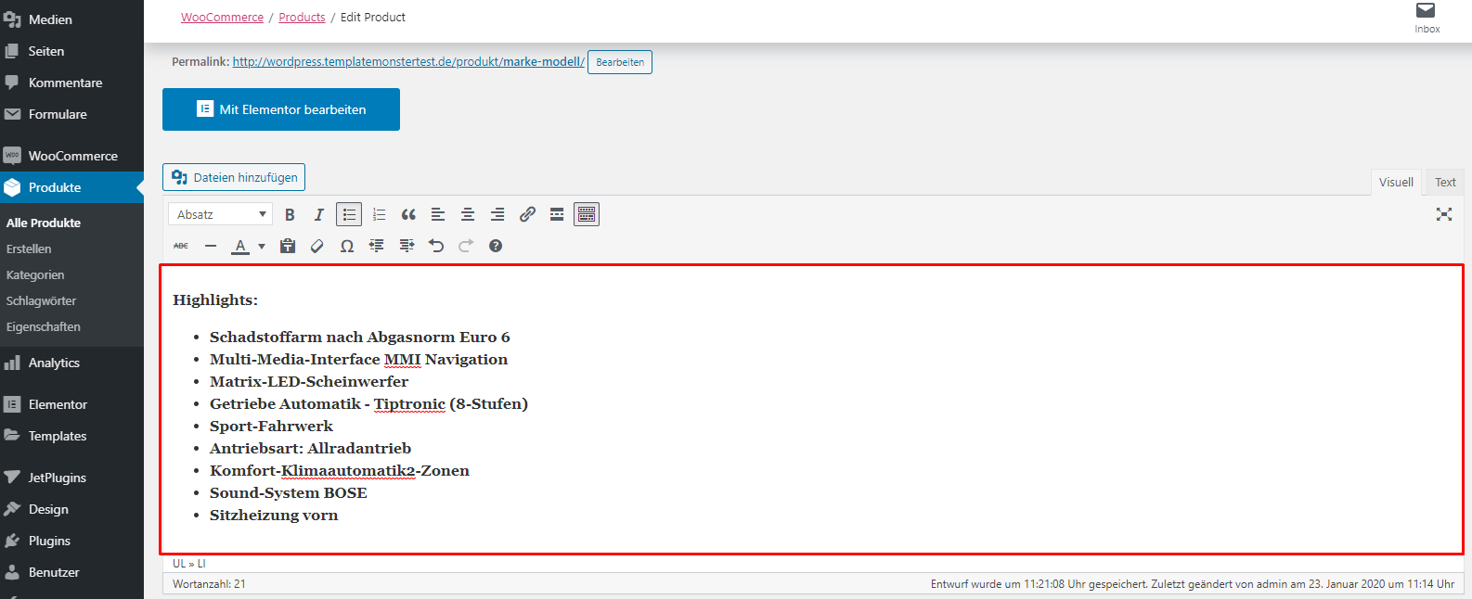Click the insert link chain icon
This screenshot has height=599, width=1472.
point(527,214)
